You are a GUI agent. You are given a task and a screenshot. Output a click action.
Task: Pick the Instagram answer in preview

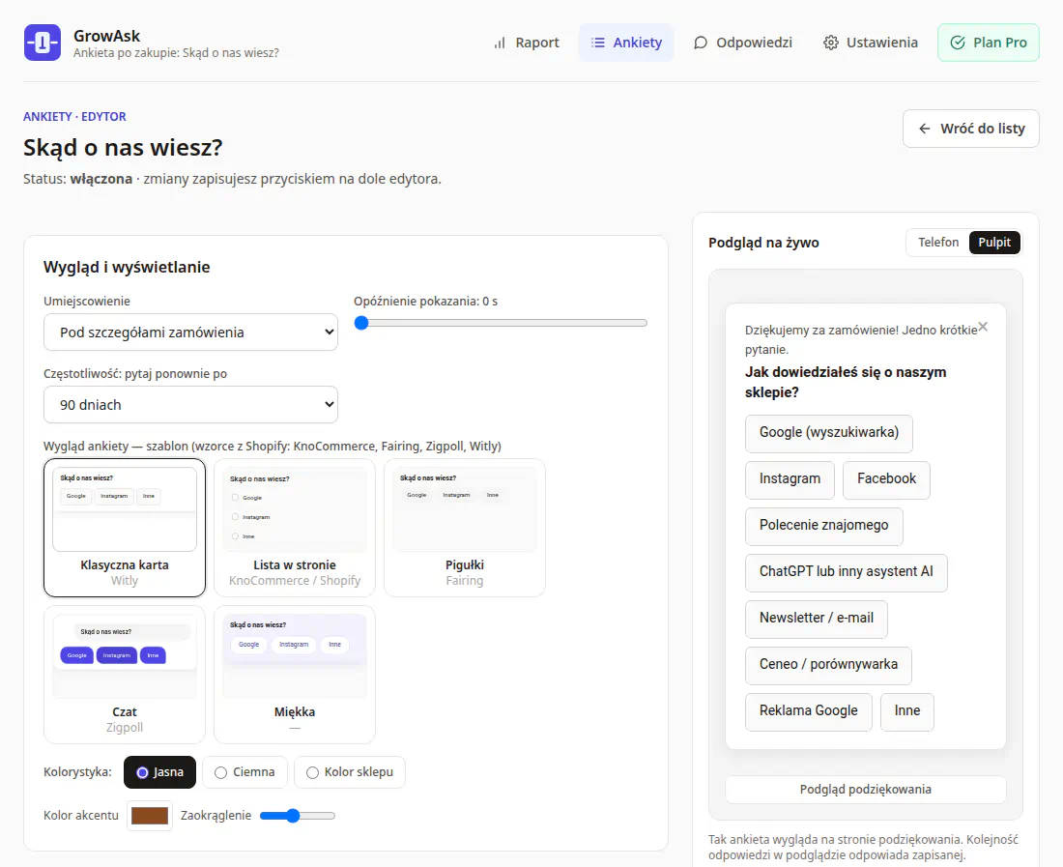click(790, 480)
